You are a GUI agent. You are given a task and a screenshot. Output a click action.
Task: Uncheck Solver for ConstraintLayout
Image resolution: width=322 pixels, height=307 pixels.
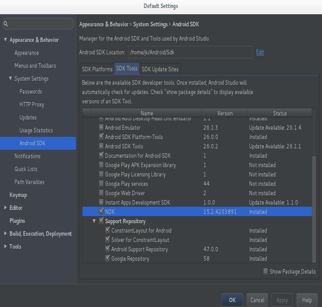107,239
